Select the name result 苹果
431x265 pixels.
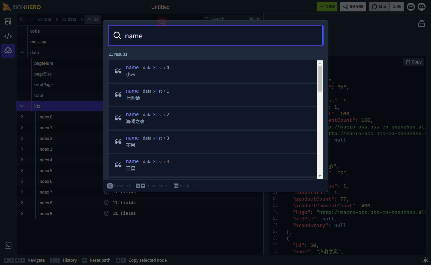click(213, 142)
